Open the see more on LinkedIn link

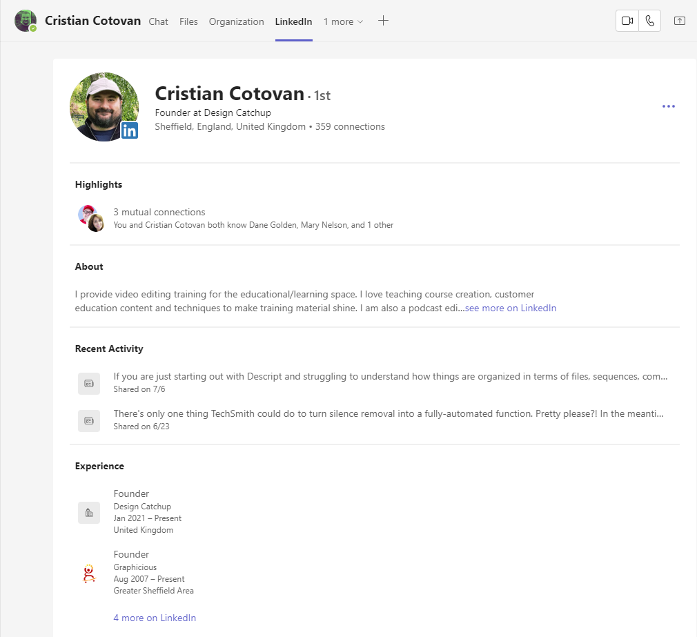click(510, 308)
